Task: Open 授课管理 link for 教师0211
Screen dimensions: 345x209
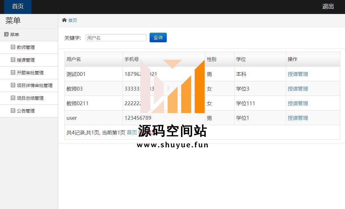Action: 298,104
